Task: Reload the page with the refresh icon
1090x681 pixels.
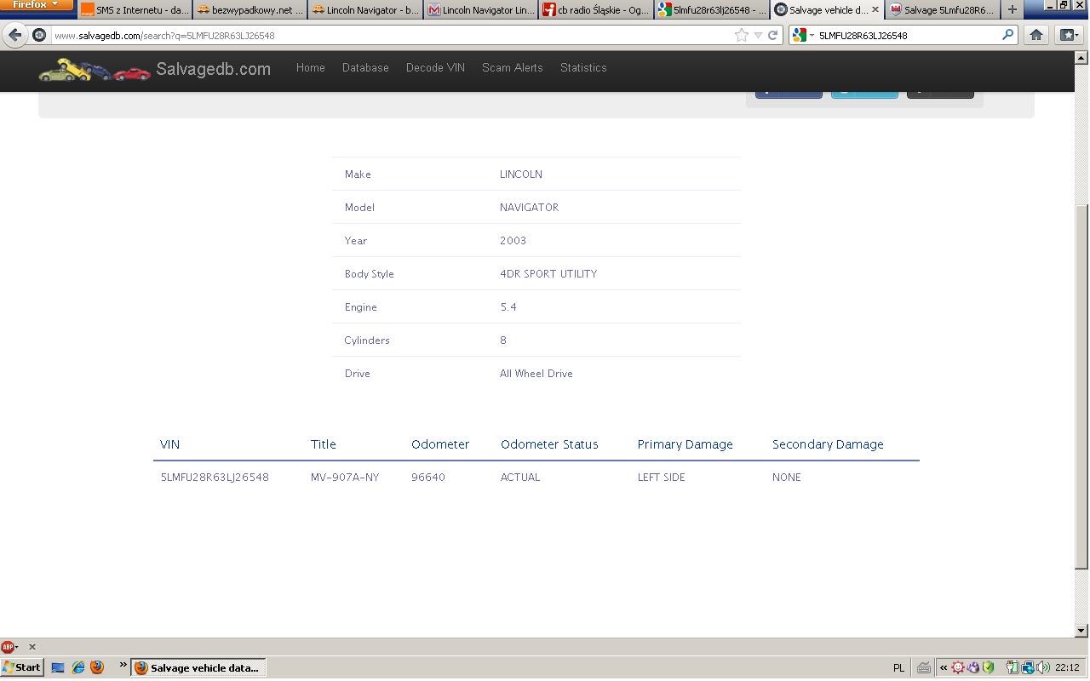Action: (772, 35)
